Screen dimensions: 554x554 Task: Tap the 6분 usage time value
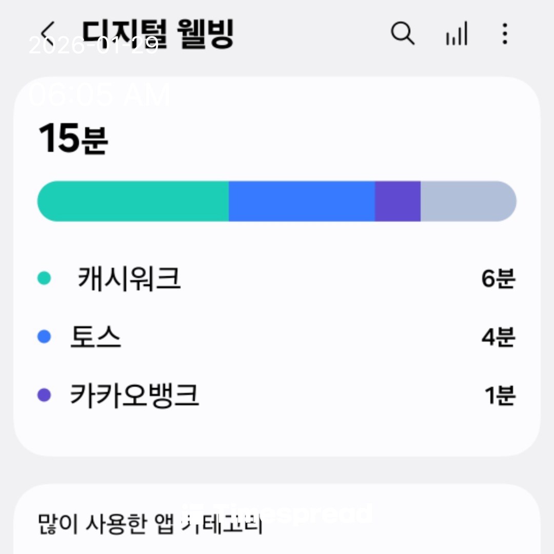click(498, 279)
